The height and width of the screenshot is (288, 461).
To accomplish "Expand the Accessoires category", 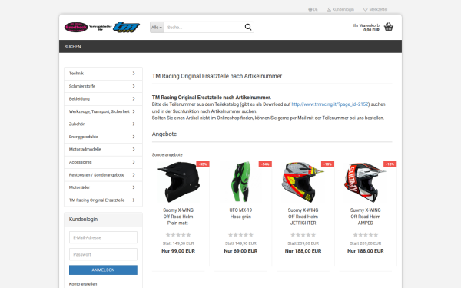I will coord(103,162).
